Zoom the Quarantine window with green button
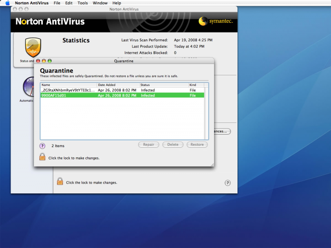 [x=49, y=61]
